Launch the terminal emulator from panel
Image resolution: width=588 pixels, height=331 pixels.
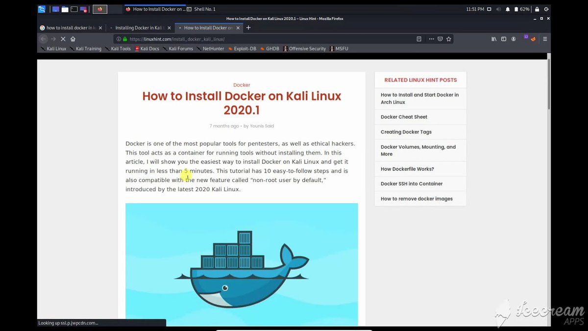pyautogui.click(x=74, y=9)
